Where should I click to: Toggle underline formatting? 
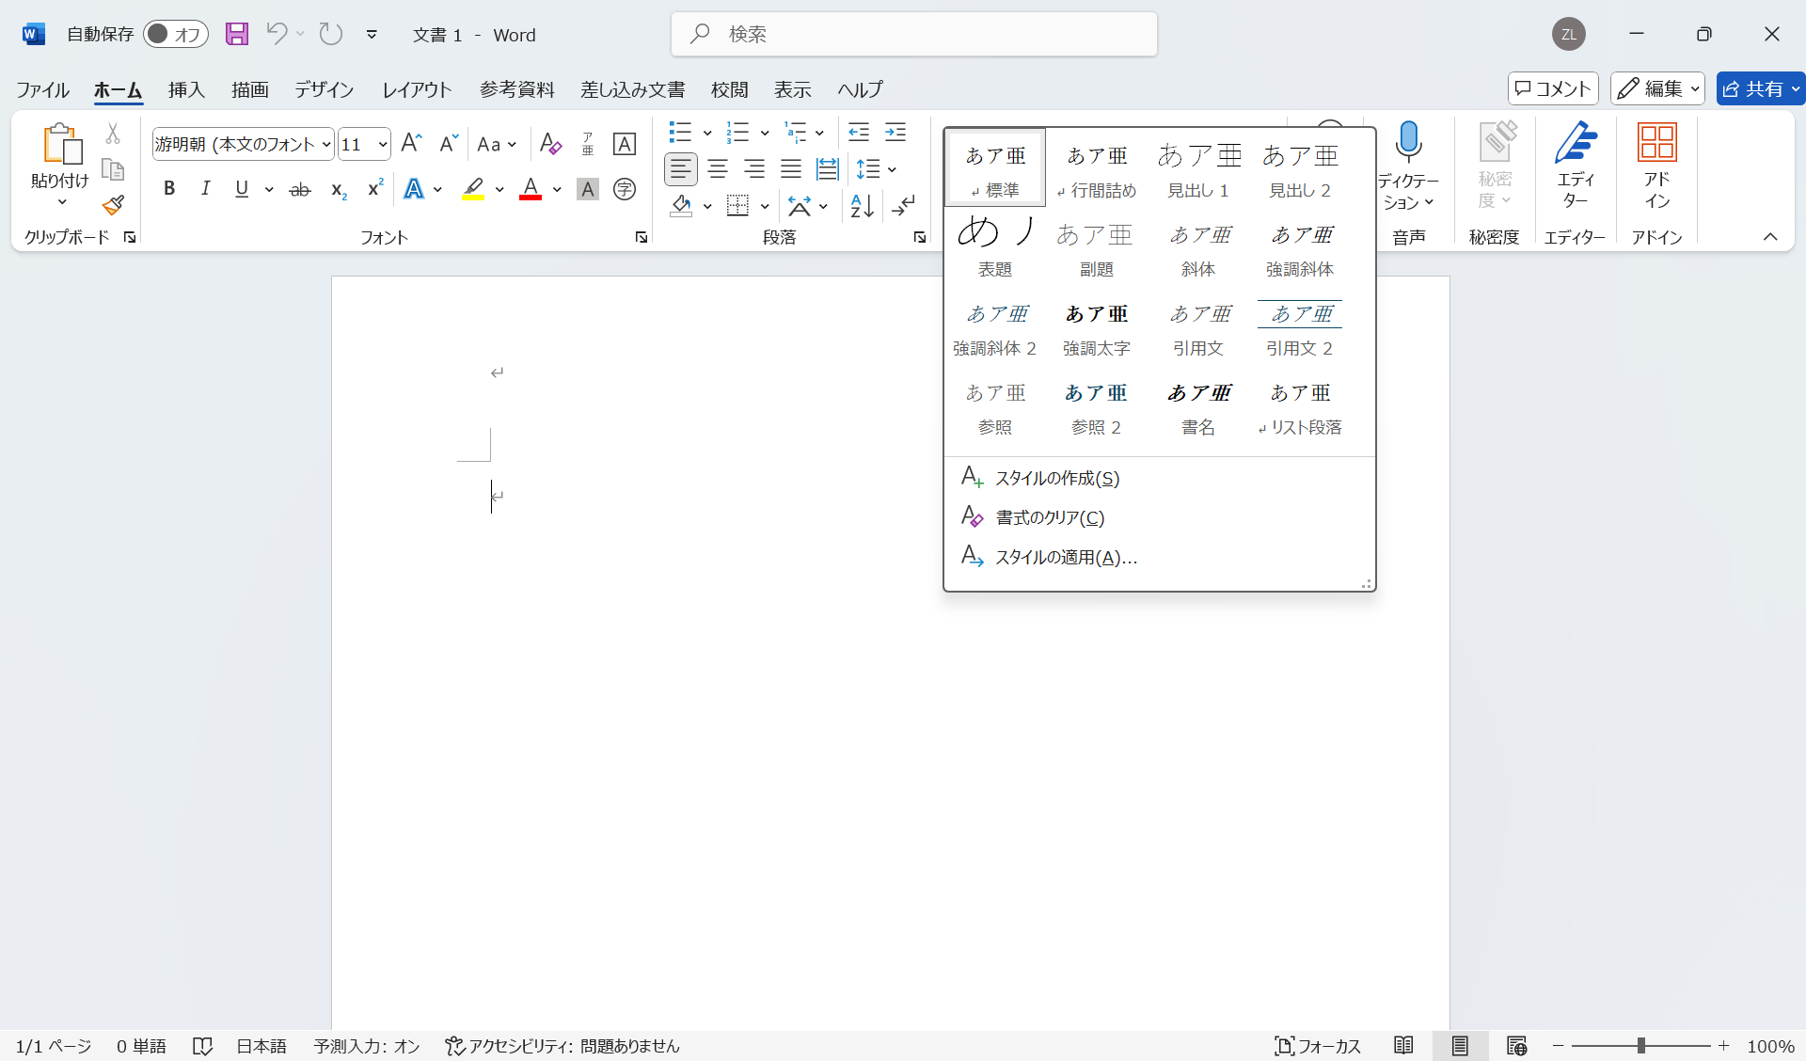[x=241, y=189]
